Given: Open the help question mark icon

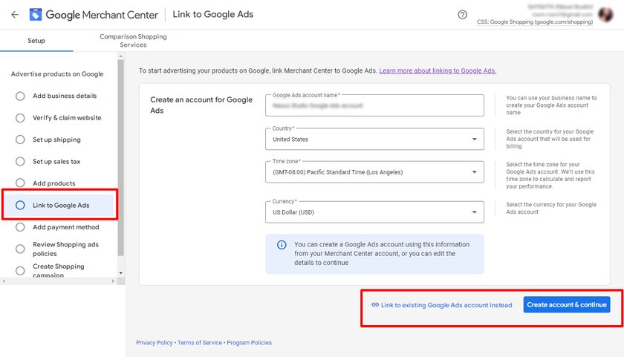Looking at the screenshot, I should [x=462, y=15].
